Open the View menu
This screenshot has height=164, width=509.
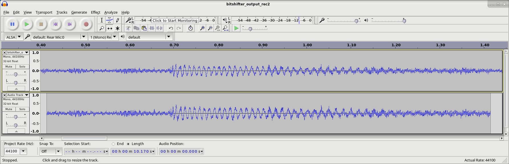(x=27, y=12)
